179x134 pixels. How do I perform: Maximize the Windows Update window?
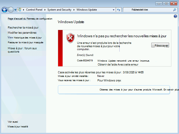166,4
